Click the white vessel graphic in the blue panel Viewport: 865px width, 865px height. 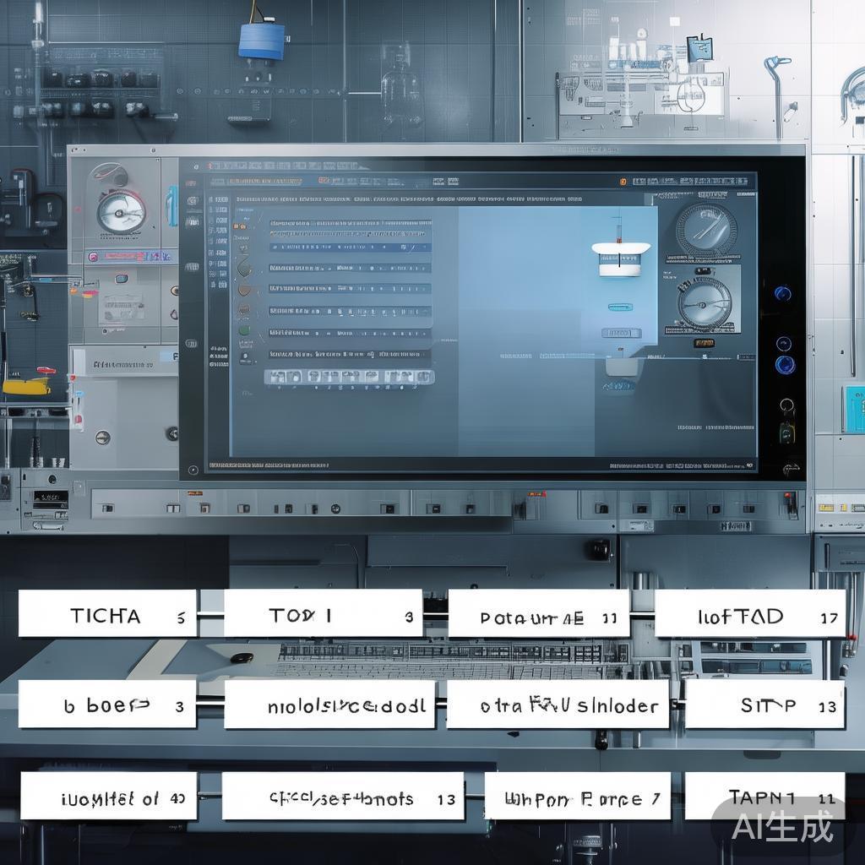click(621, 258)
